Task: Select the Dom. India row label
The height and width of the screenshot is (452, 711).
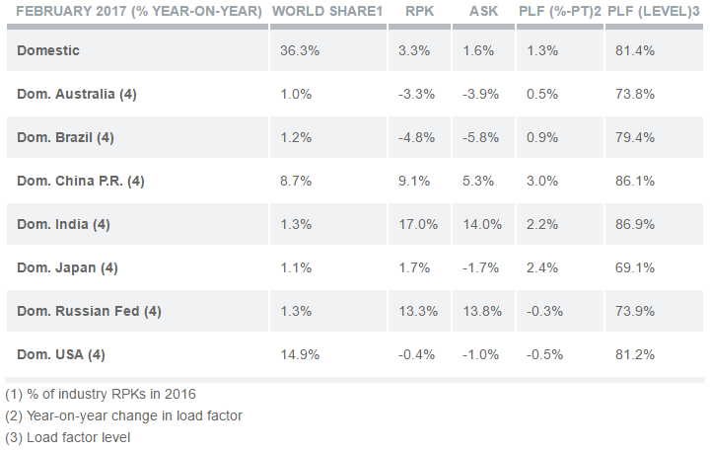Action: click(64, 224)
